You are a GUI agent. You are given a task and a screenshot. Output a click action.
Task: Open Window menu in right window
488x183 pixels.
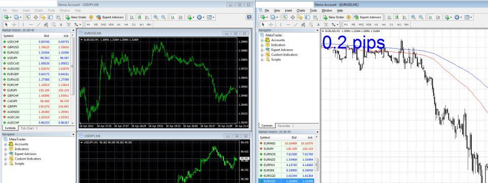(327, 10)
